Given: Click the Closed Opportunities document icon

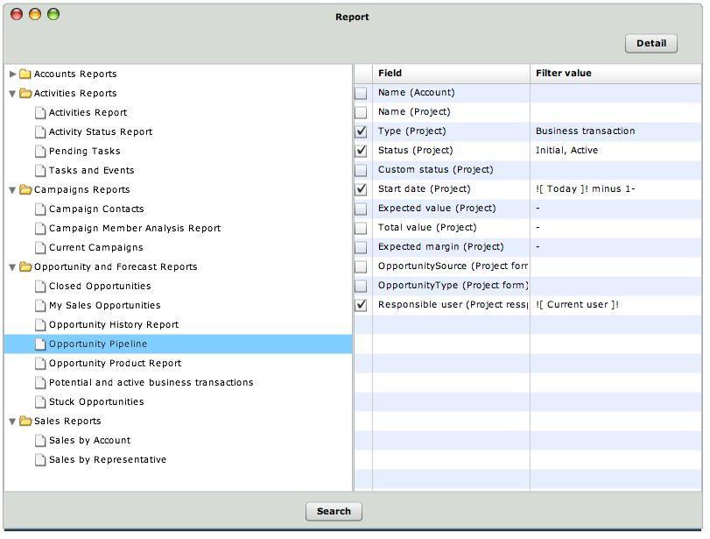Looking at the screenshot, I should pyautogui.click(x=40, y=286).
